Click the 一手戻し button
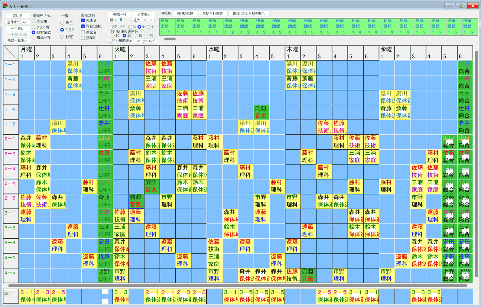The width and height of the screenshot is (481, 307). 17,28
